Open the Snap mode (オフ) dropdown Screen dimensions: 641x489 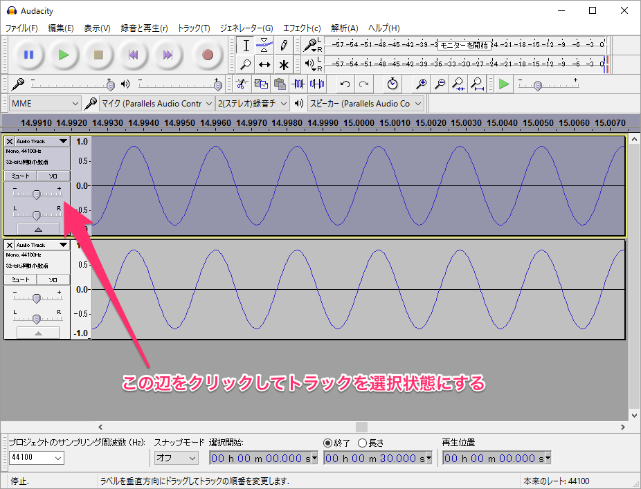(177, 458)
